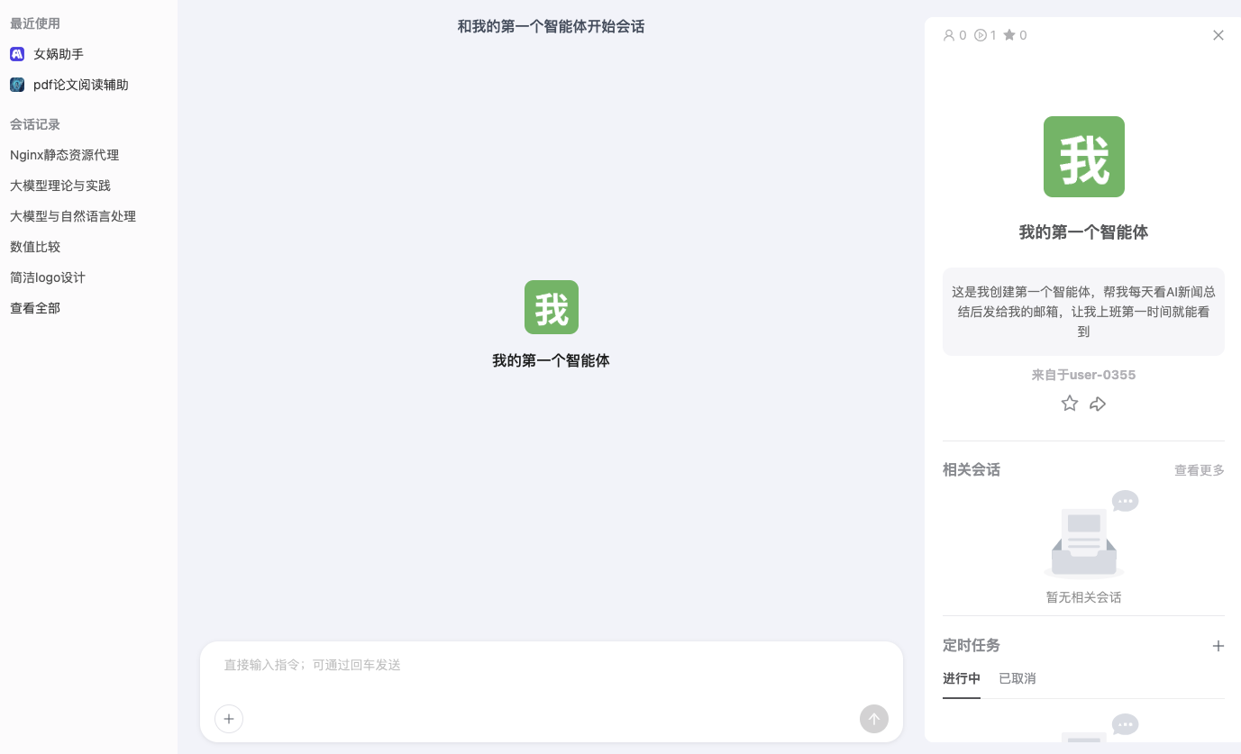Open the Nginx静态资源代理 conversation
The image size is (1241, 754).
(65, 155)
